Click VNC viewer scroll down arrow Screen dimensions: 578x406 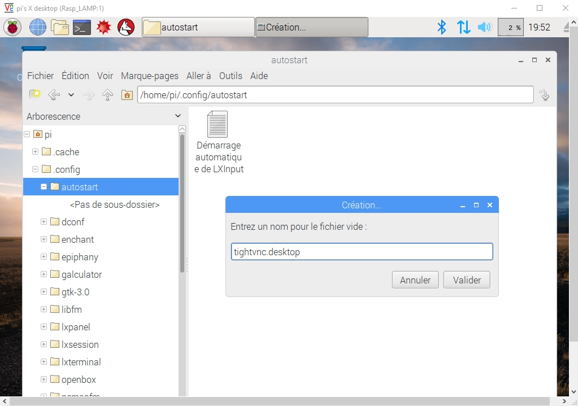573,392
